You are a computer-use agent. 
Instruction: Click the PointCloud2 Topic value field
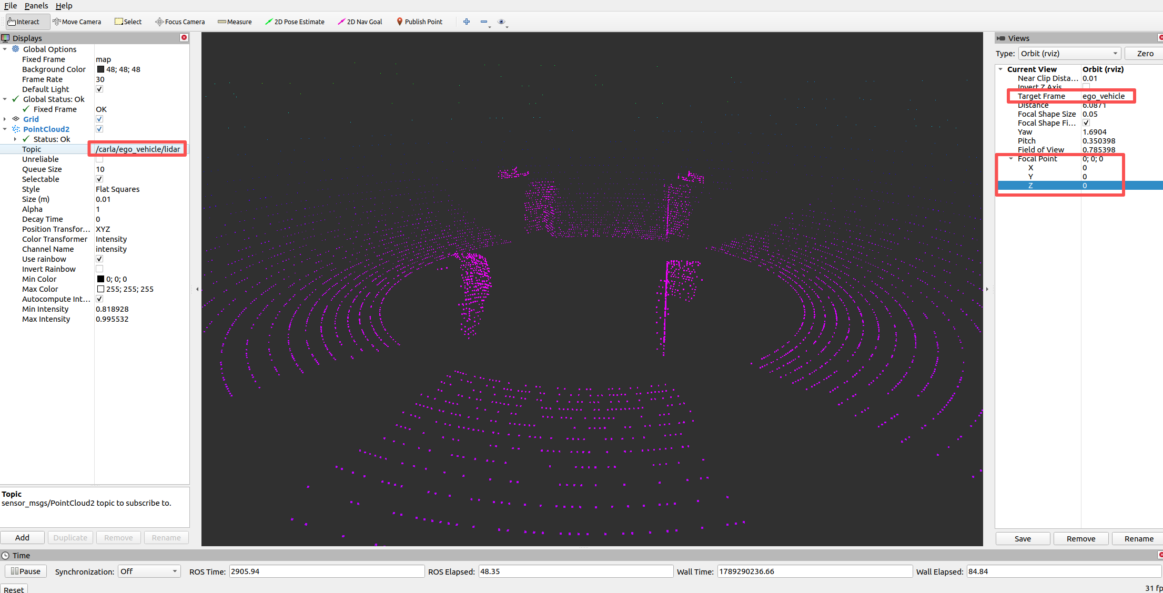tap(138, 149)
